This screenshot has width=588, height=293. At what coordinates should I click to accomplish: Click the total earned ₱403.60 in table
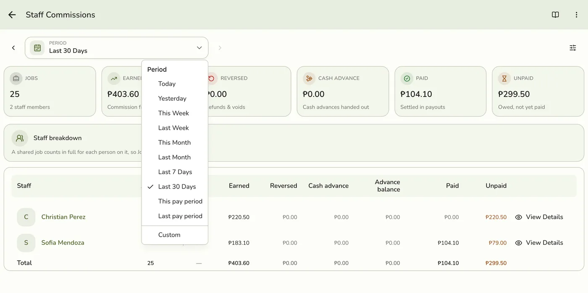coord(239,263)
